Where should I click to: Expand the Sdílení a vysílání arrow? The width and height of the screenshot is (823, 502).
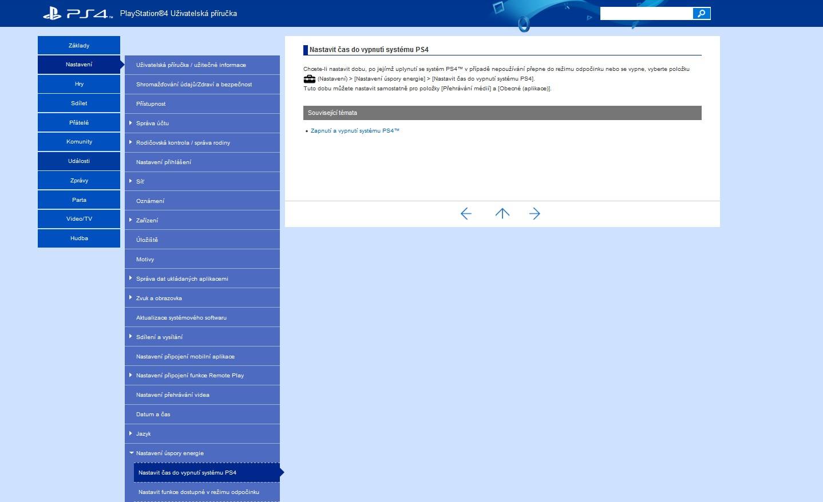[130, 337]
